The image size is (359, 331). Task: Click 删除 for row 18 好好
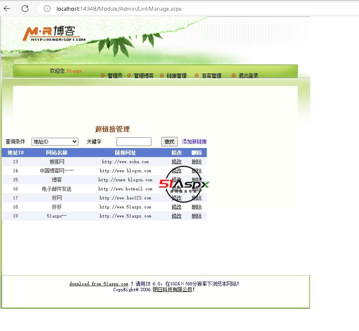point(197,207)
